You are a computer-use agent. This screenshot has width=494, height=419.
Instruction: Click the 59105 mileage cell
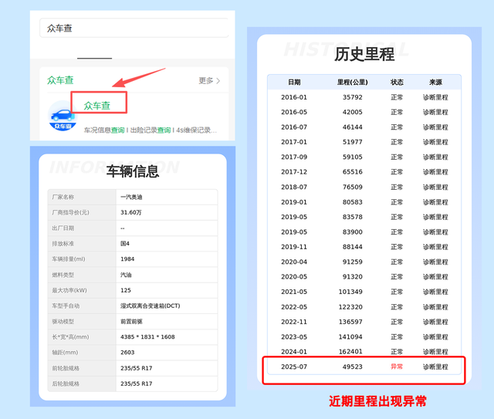(353, 157)
